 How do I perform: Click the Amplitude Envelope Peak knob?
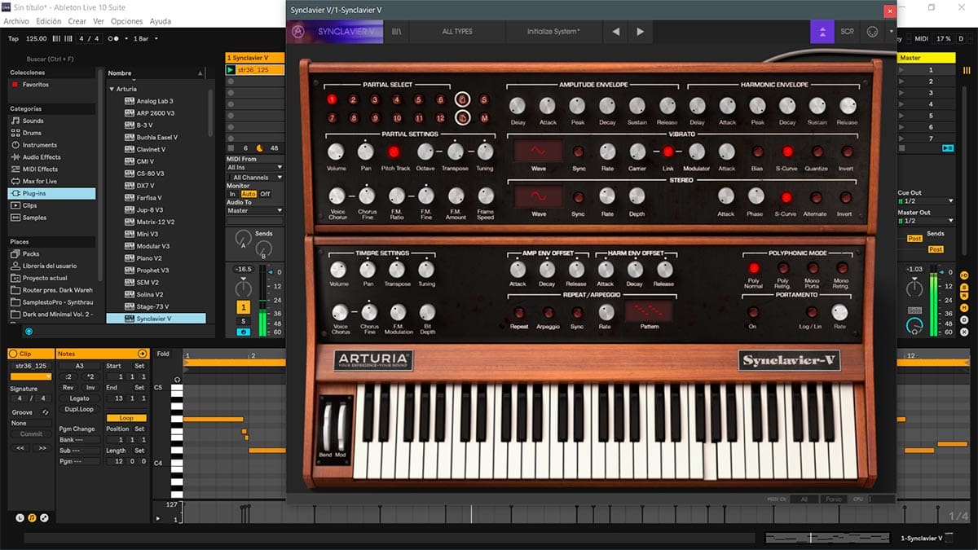(x=577, y=106)
